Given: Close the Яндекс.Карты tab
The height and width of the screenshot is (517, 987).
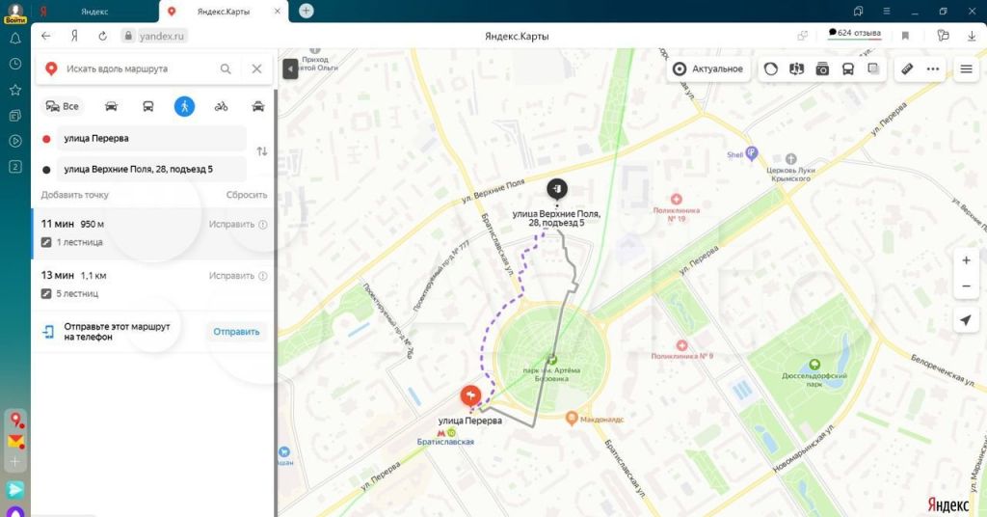Looking at the screenshot, I should [x=277, y=12].
